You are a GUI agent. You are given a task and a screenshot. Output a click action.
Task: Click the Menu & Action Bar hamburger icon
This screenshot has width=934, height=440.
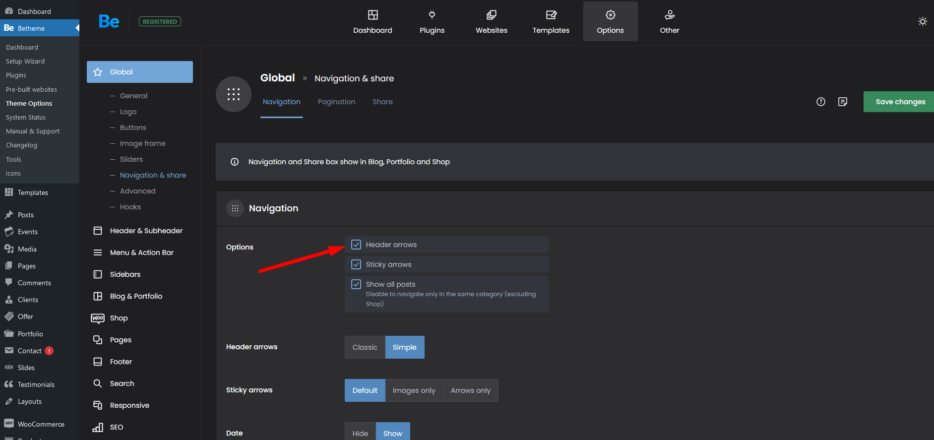point(98,252)
